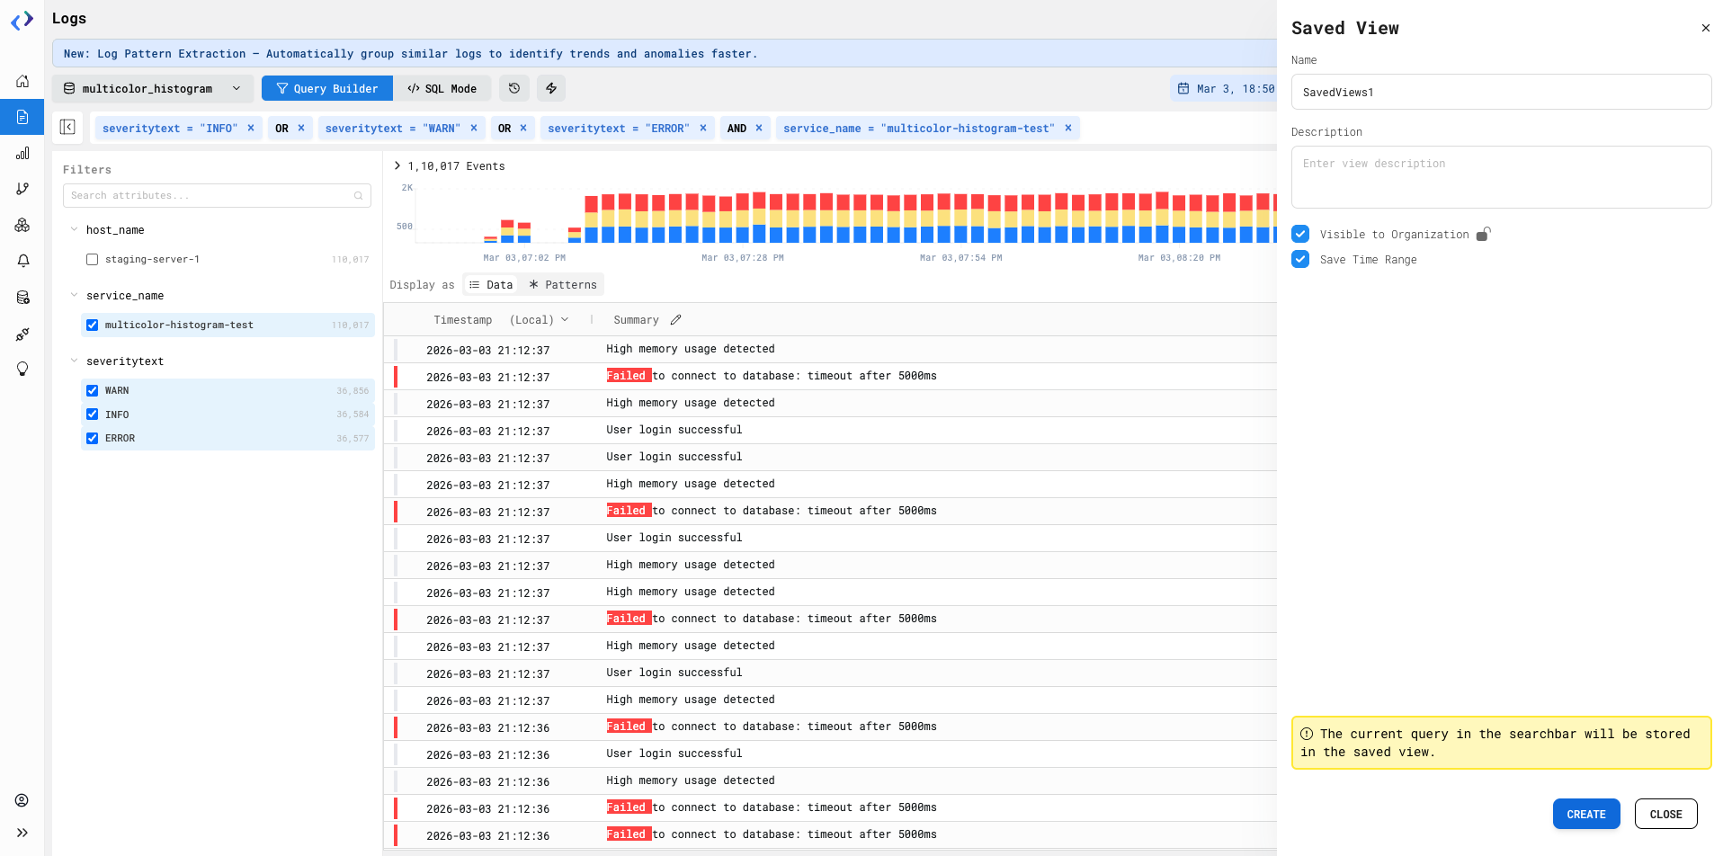
Task: Enable the staging-server-1 host filter checkbox
Action: coord(92,259)
